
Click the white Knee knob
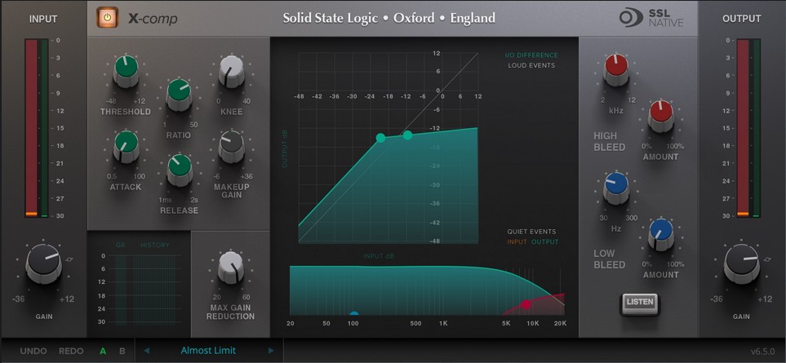pyautogui.click(x=232, y=71)
